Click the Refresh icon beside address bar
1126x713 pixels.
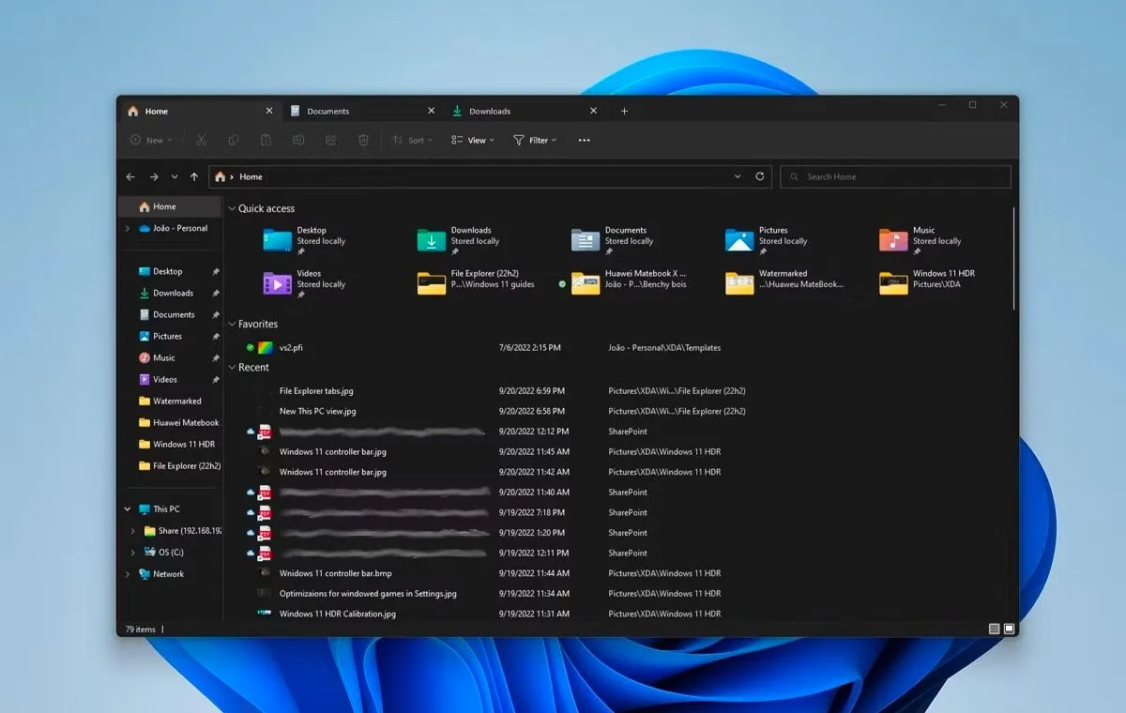[x=759, y=176]
